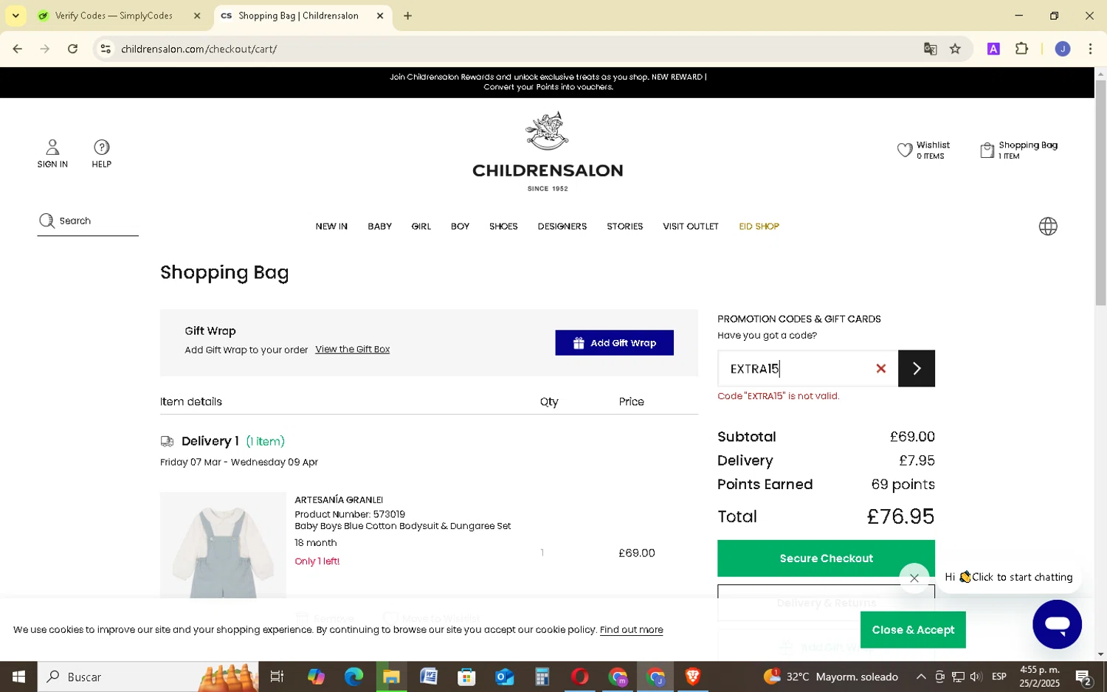
Task: Open new browser tab
Action: [x=407, y=15]
